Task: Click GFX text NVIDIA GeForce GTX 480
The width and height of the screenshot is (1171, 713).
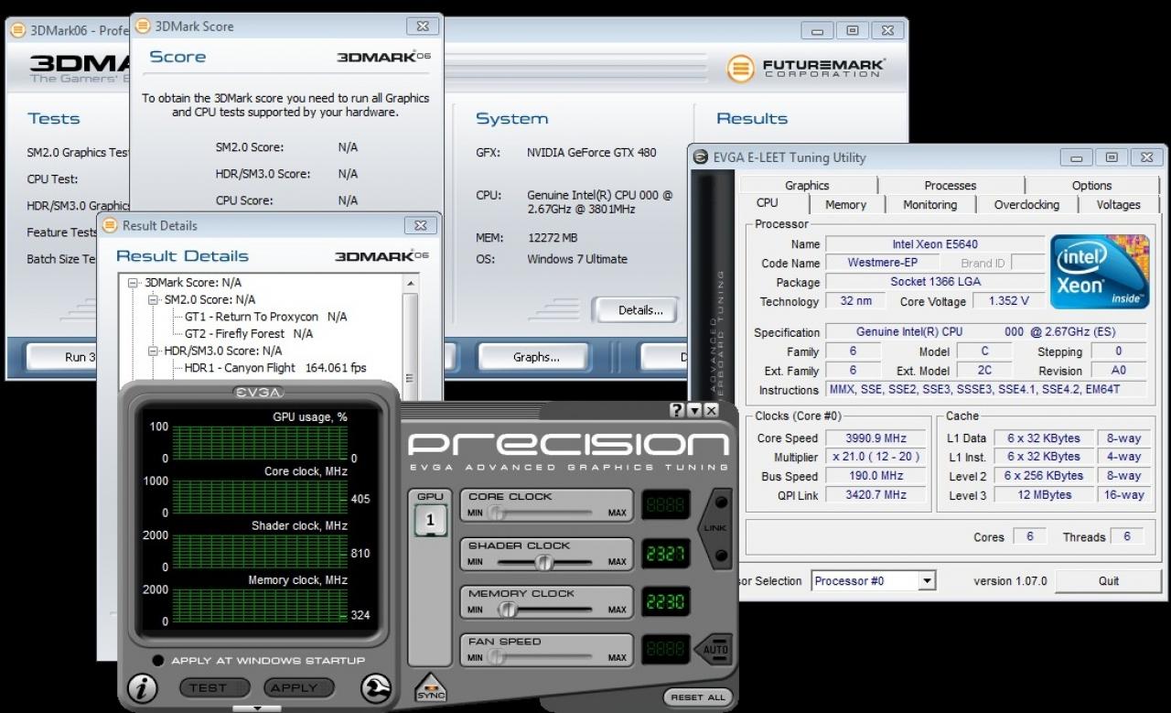Action: click(592, 153)
